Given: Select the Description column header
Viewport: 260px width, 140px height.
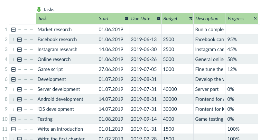Looking at the screenshot, I should click(x=209, y=19).
